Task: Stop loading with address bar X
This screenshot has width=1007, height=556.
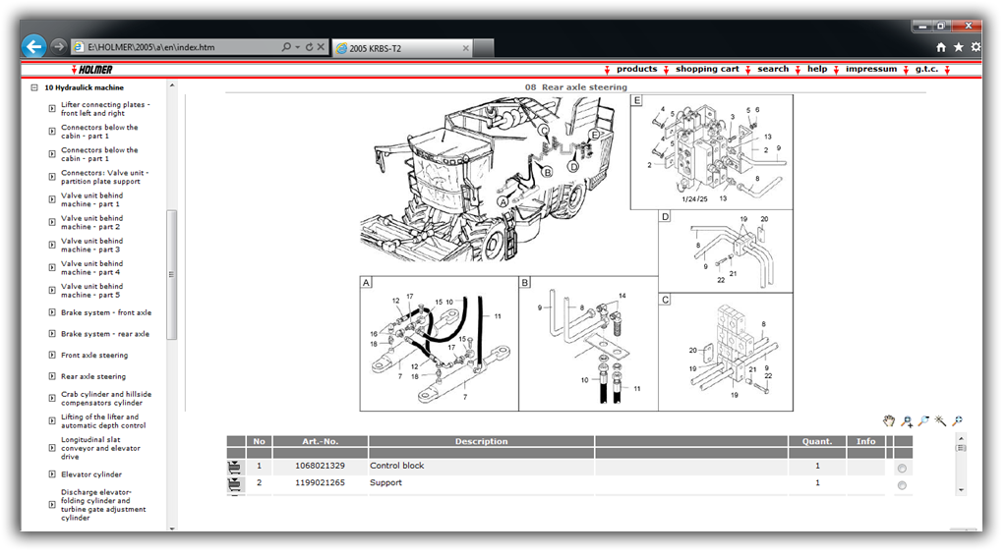Action: (x=321, y=47)
